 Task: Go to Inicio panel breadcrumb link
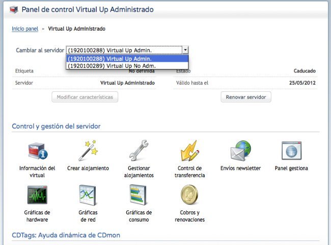25,29
